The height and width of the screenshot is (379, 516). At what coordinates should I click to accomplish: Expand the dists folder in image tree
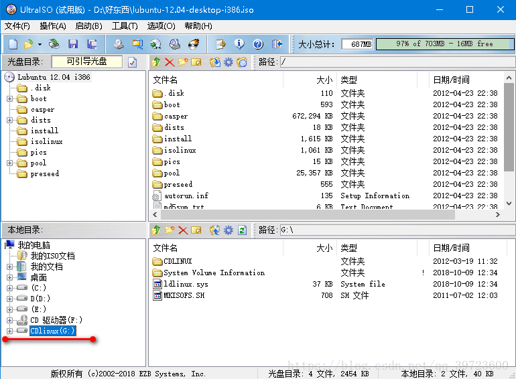(9, 120)
